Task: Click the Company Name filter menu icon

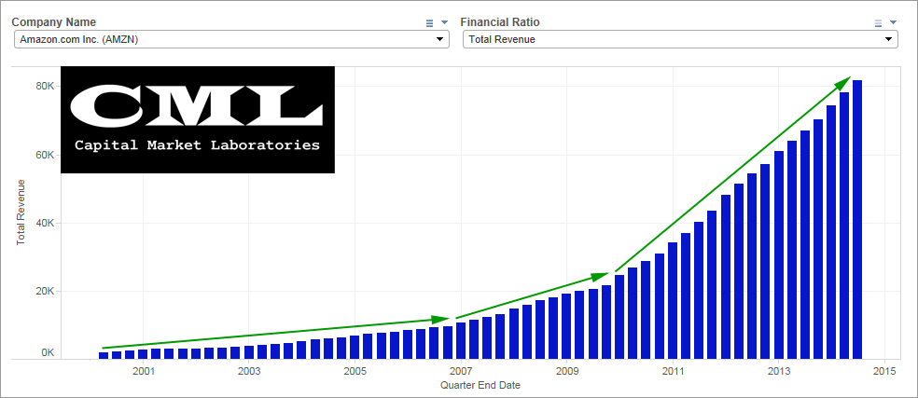Action: point(429,22)
